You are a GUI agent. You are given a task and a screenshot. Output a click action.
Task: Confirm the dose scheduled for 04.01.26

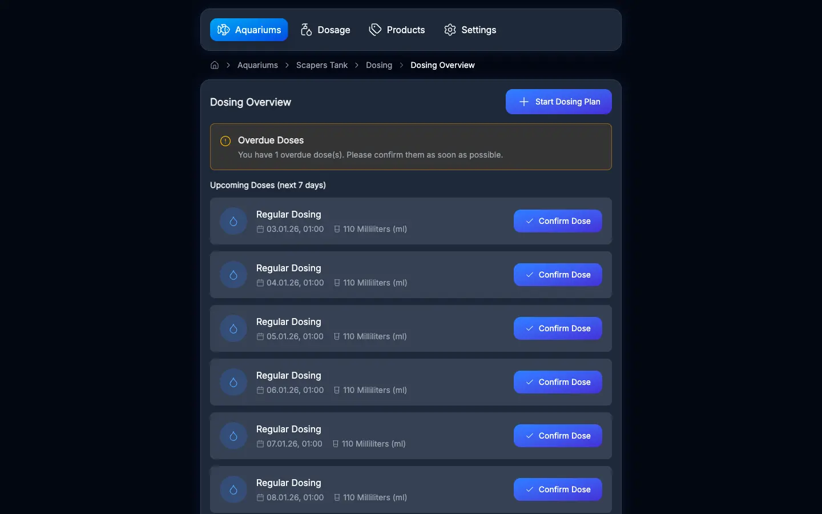558,275
